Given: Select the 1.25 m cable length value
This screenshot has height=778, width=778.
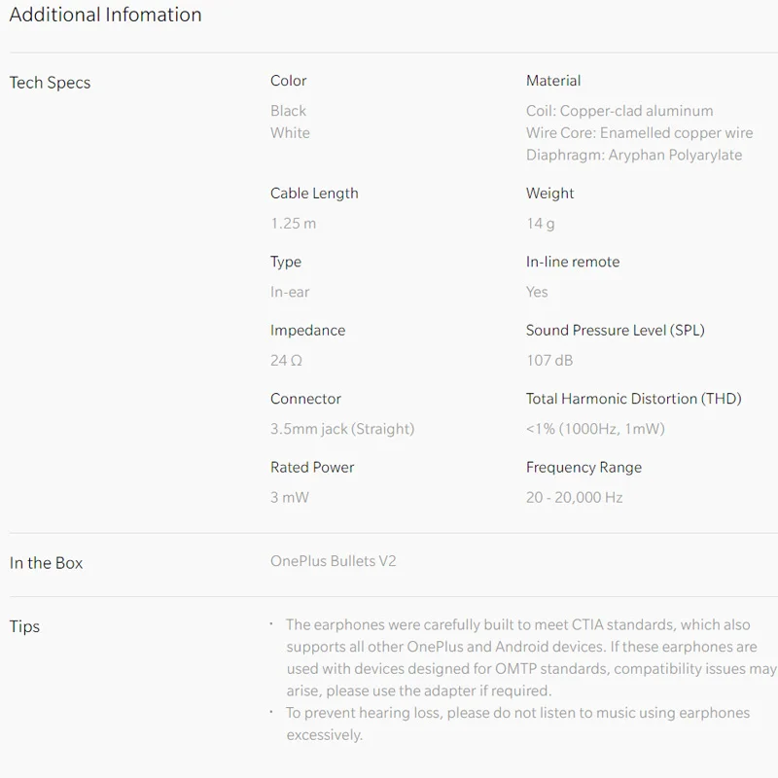Looking at the screenshot, I should click(x=294, y=224).
